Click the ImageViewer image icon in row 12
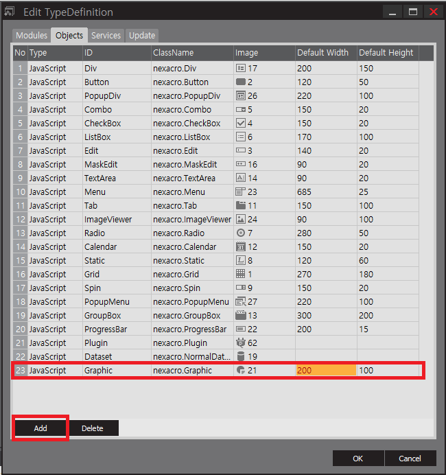Image resolution: width=446 pixels, height=475 pixels. [240, 219]
